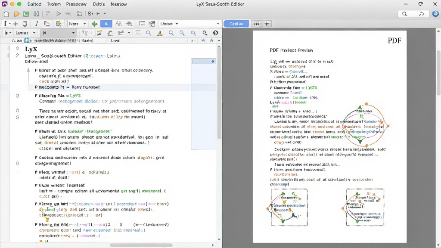
Task: Open the 'Xwlem' menu
Action: [54, 4]
